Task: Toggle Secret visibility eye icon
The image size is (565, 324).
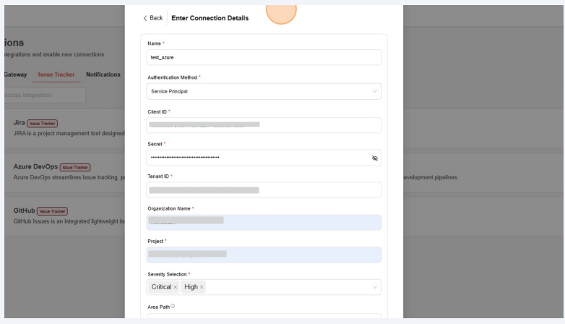Action: (x=374, y=158)
